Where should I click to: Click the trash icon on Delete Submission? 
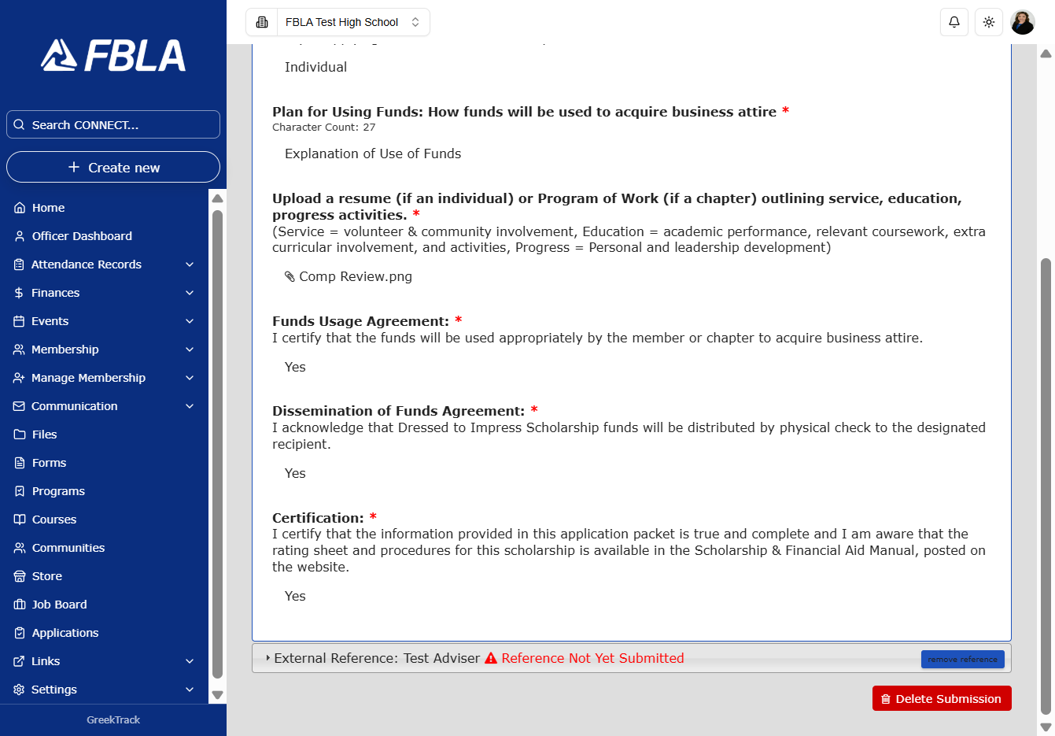pyautogui.click(x=886, y=699)
